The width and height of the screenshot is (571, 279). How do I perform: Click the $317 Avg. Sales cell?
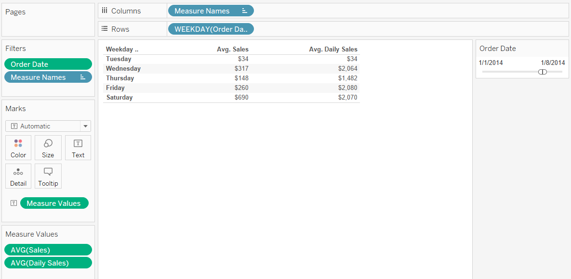241,68
